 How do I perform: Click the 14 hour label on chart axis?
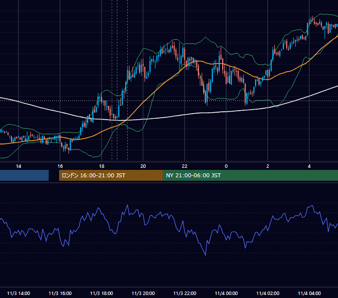(x=18, y=166)
